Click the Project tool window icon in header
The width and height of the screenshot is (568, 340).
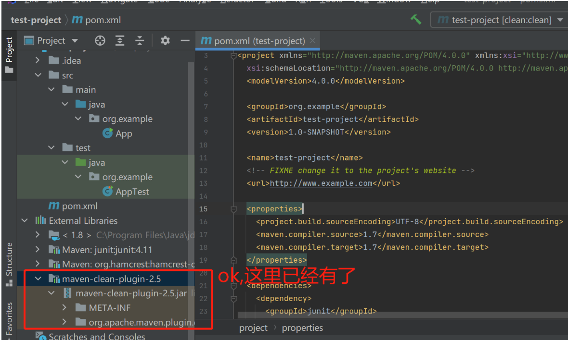(x=29, y=40)
